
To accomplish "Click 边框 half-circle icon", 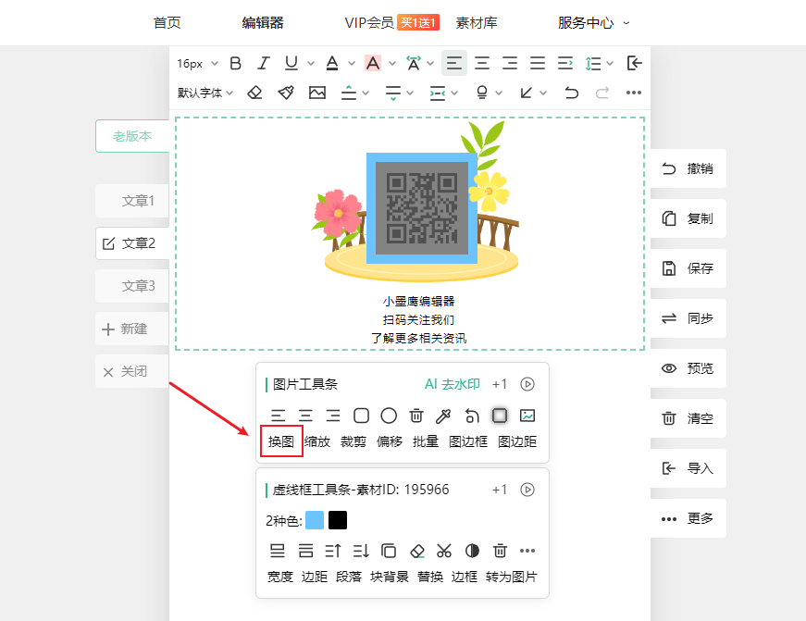I will click(472, 551).
